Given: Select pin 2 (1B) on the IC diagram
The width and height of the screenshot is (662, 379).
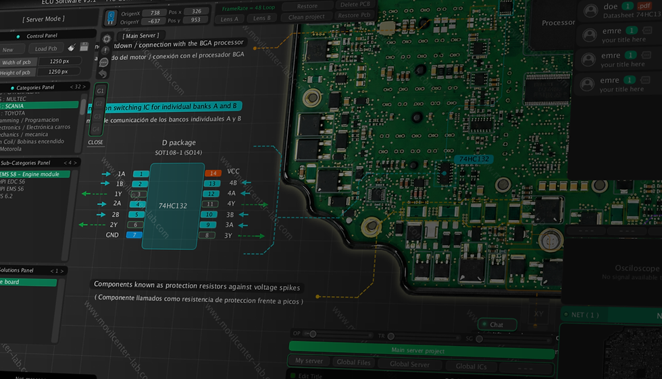Looking at the screenshot, I should (x=140, y=184).
